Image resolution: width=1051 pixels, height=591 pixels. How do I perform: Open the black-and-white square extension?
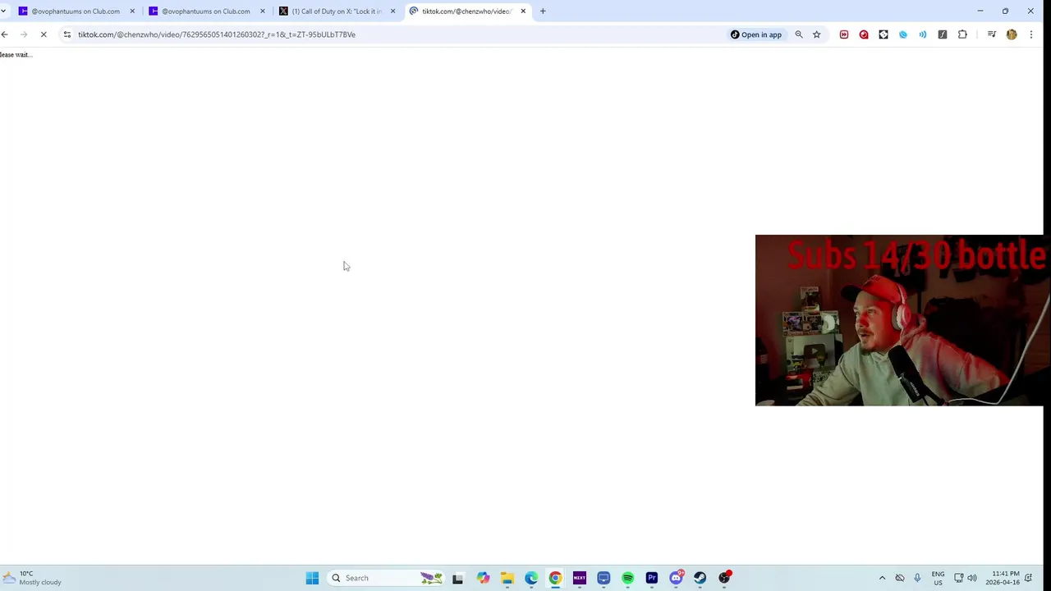[x=883, y=34]
